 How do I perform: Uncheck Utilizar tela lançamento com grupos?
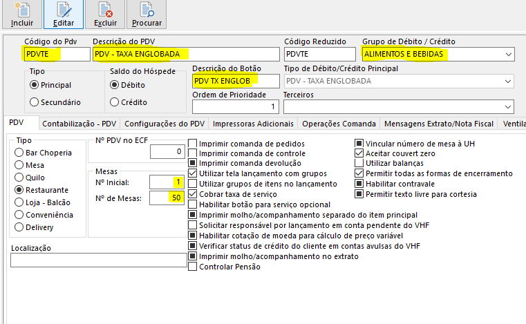(x=193, y=173)
